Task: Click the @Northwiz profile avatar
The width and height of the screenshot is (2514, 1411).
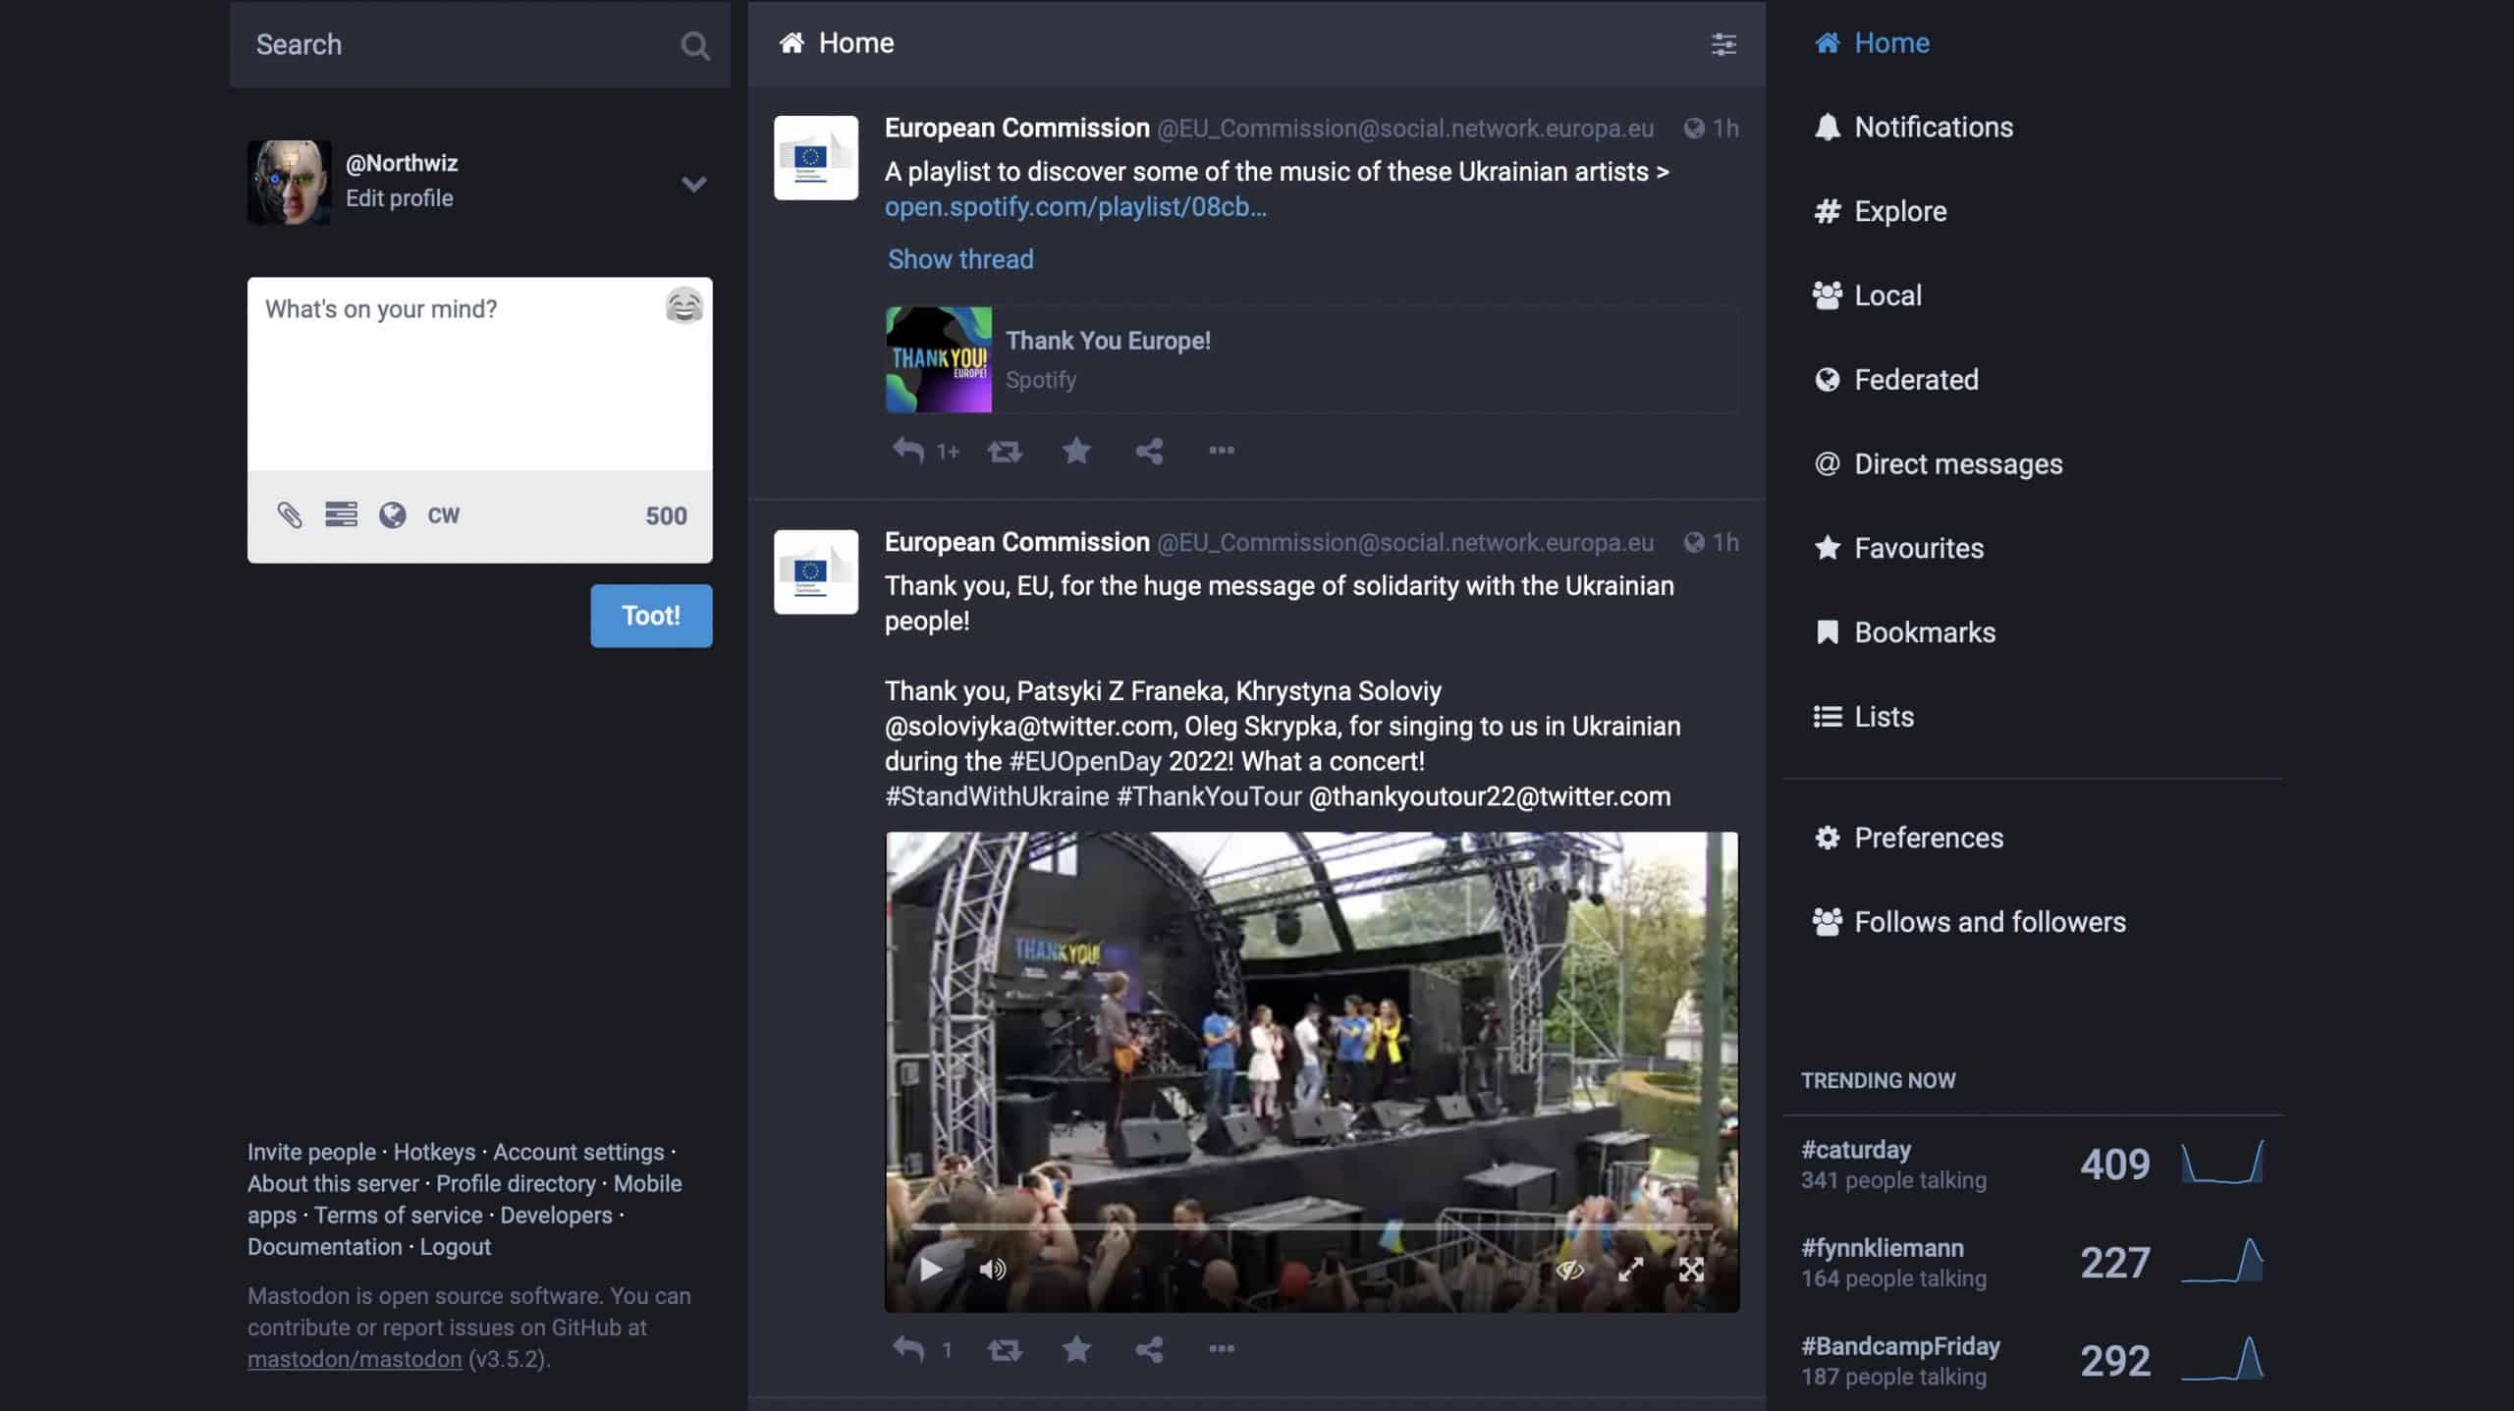Action: click(289, 183)
